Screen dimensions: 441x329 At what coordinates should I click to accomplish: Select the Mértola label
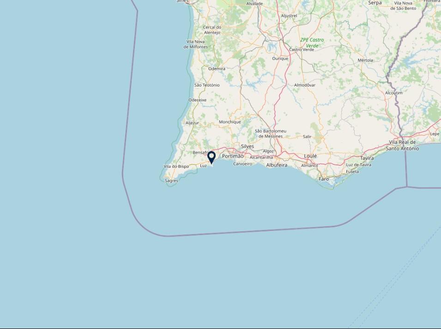[365, 60]
